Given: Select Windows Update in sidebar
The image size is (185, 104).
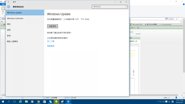Looking at the screenshot, I should coord(25,13).
